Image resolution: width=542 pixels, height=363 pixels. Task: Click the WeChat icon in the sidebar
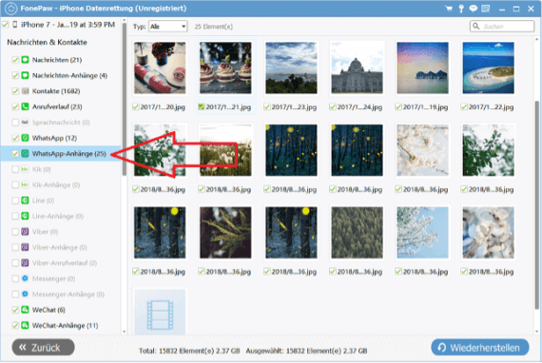coord(25,310)
